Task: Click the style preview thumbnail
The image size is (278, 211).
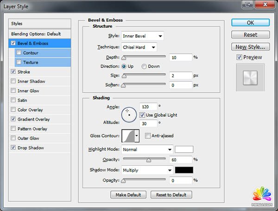Action: click(250, 77)
